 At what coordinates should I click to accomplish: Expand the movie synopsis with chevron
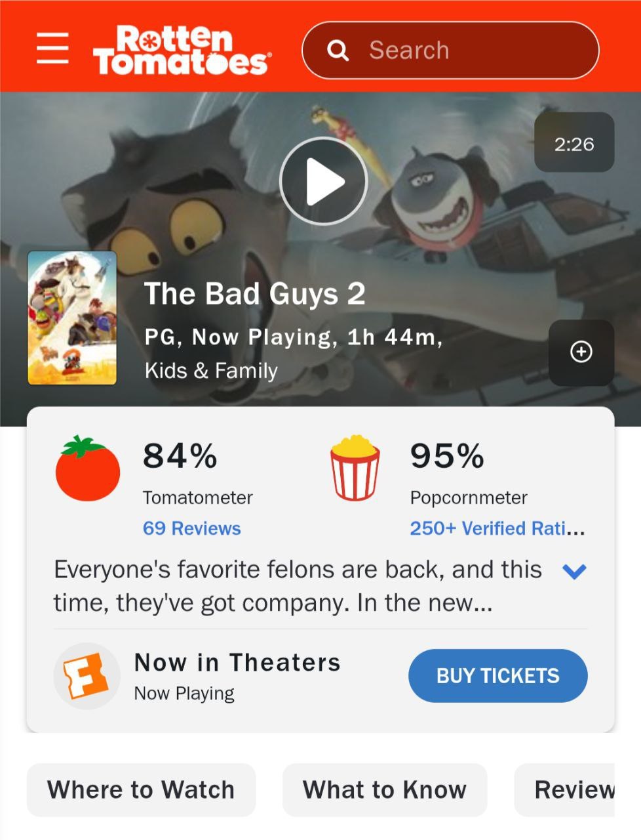(x=574, y=571)
